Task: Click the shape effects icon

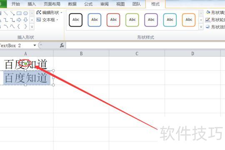Action: (x=207, y=27)
